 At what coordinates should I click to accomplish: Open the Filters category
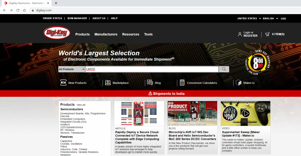click(64, 147)
